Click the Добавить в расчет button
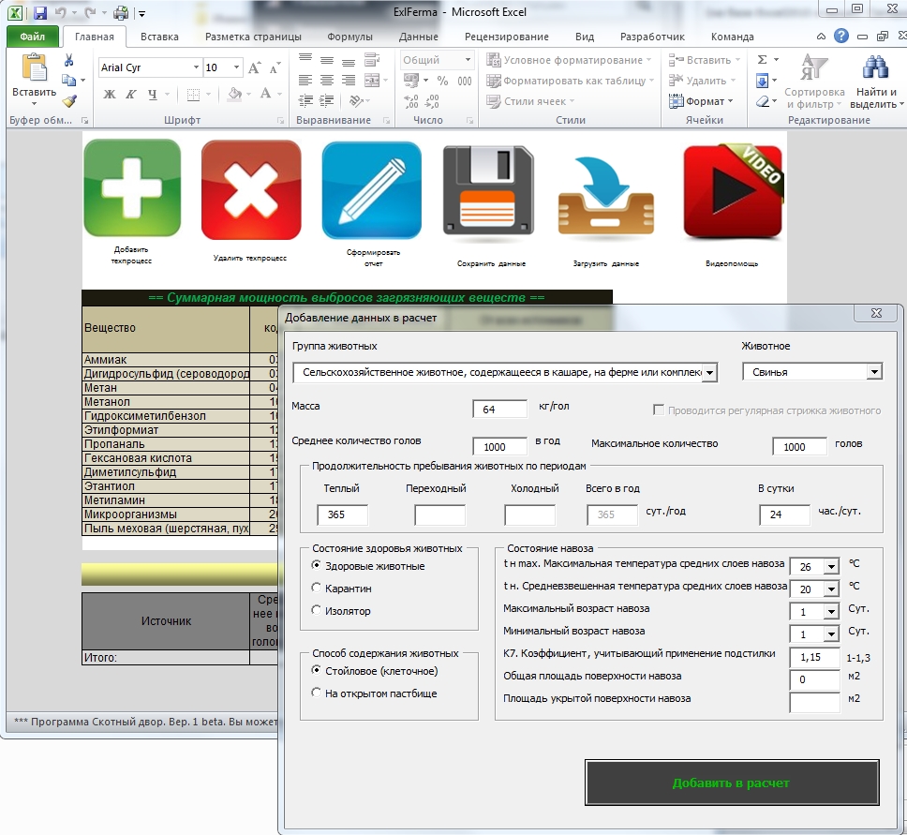This screenshot has width=907, height=835. pyautogui.click(x=732, y=783)
